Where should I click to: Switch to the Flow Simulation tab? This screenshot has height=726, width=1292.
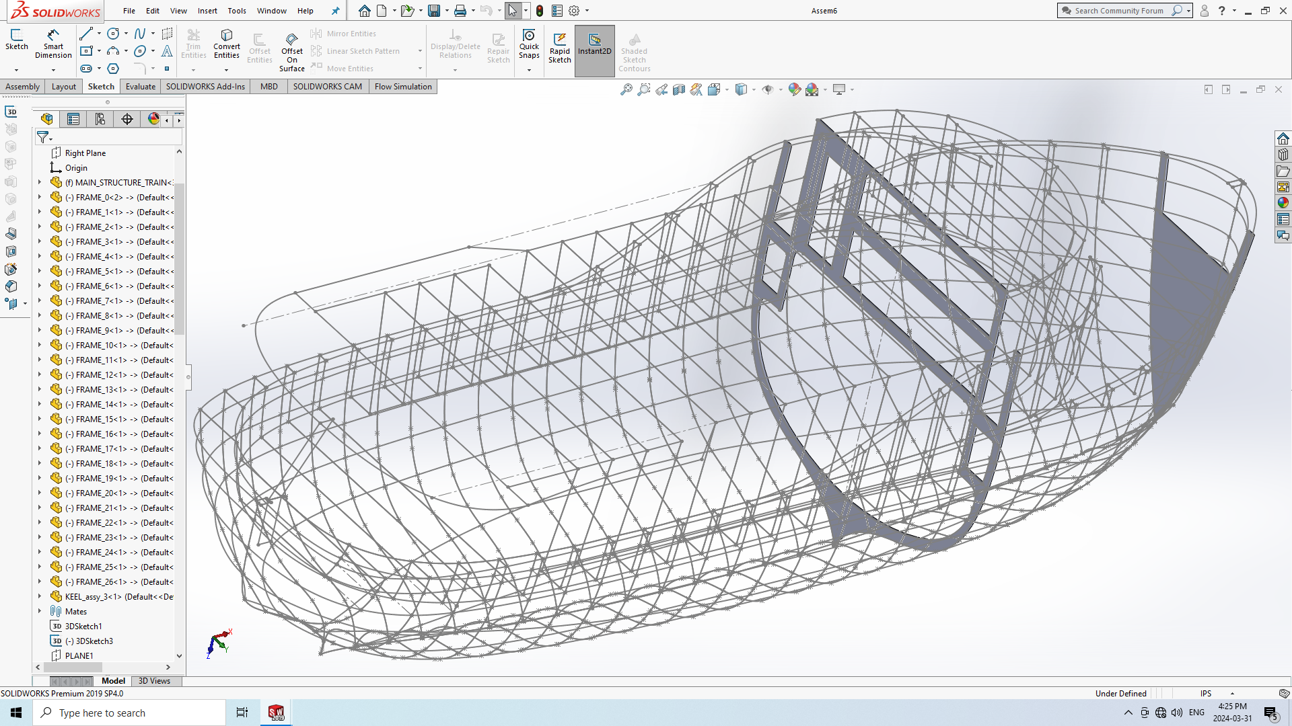pyautogui.click(x=403, y=87)
